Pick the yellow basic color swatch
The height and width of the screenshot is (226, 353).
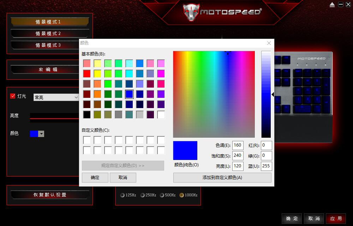(x=97, y=73)
